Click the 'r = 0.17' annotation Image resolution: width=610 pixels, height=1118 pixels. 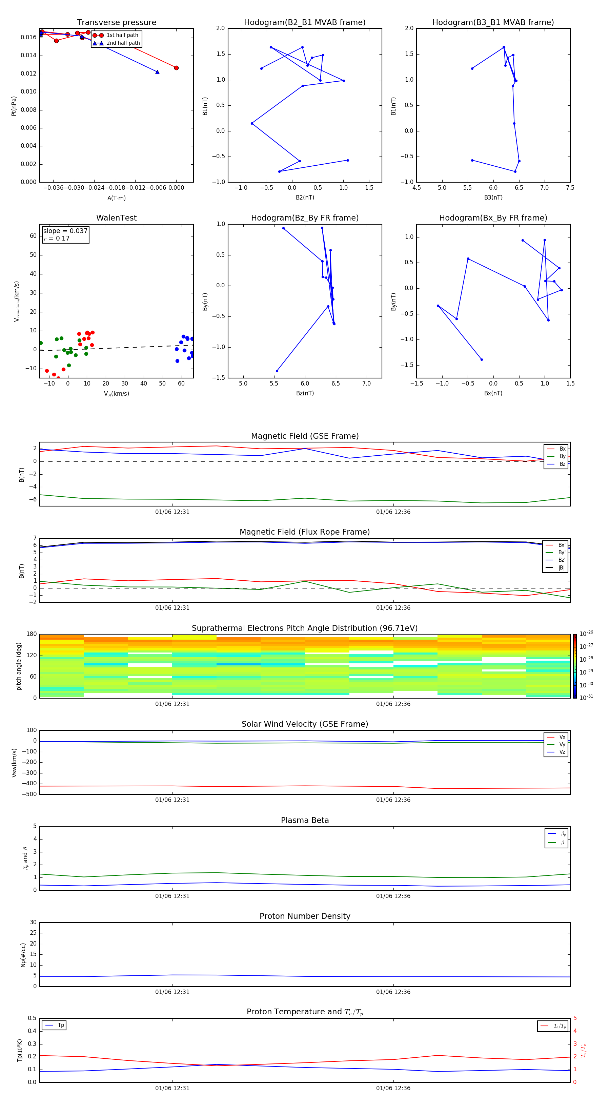coord(57,238)
